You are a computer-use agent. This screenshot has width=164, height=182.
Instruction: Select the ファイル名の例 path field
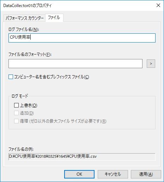pos(82,157)
